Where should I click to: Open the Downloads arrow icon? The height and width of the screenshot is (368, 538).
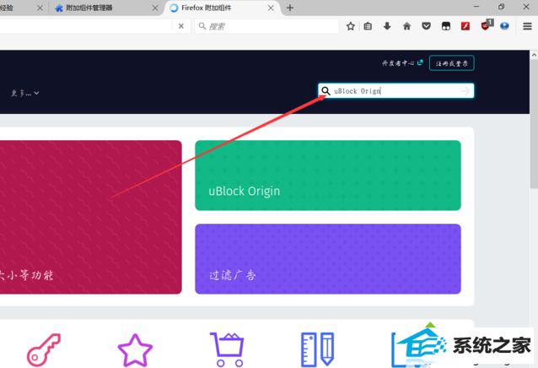387,26
